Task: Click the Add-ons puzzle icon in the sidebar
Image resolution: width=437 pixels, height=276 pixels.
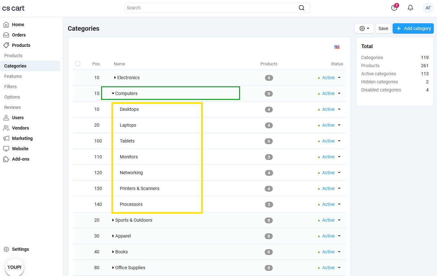Action: 6,159
